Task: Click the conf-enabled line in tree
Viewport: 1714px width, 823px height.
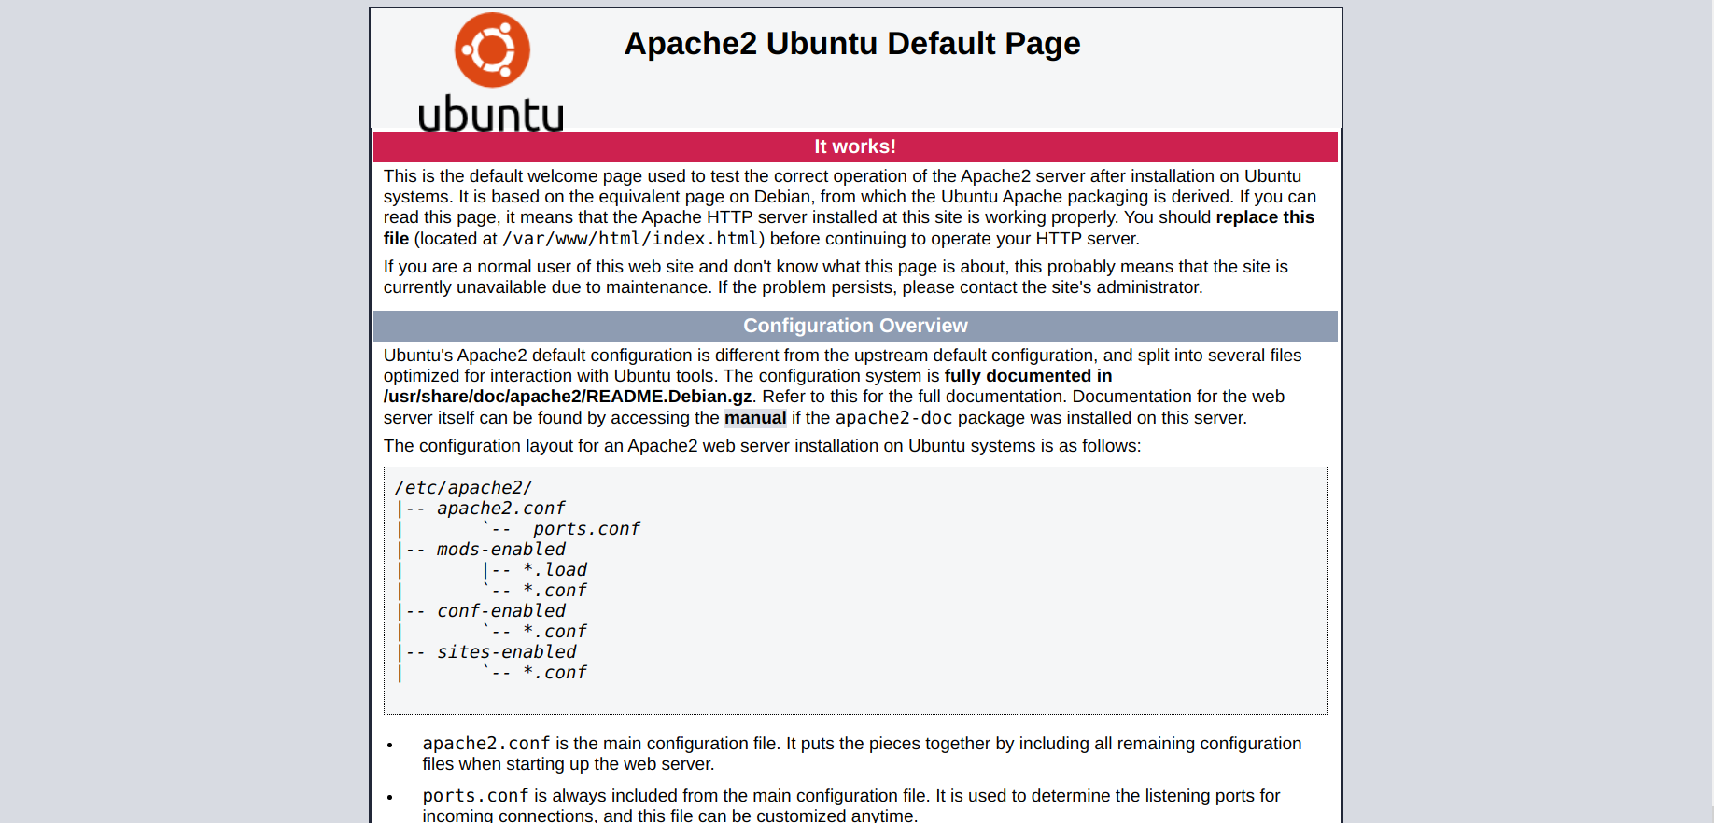Action: point(500,611)
